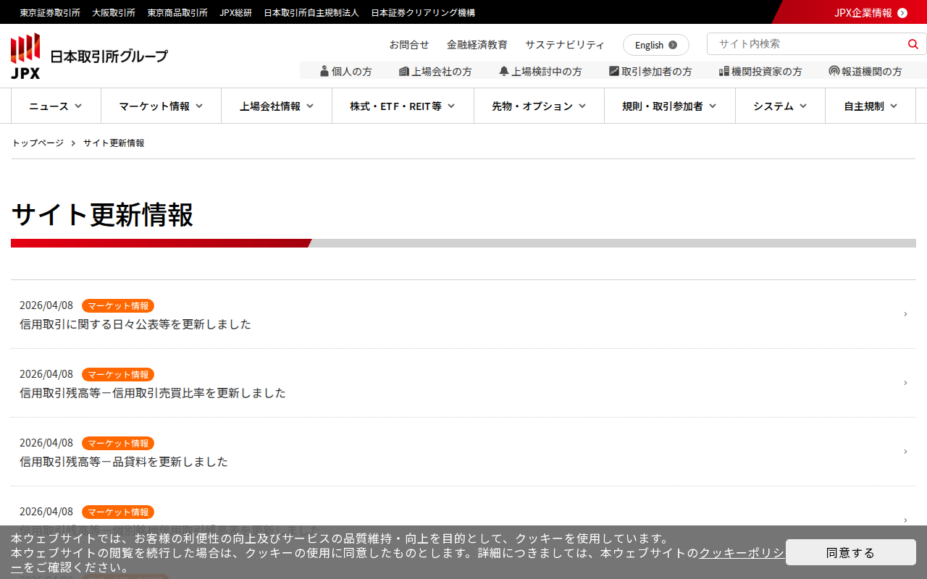
Task: Open the お問合せ link
Action: (409, 45)
